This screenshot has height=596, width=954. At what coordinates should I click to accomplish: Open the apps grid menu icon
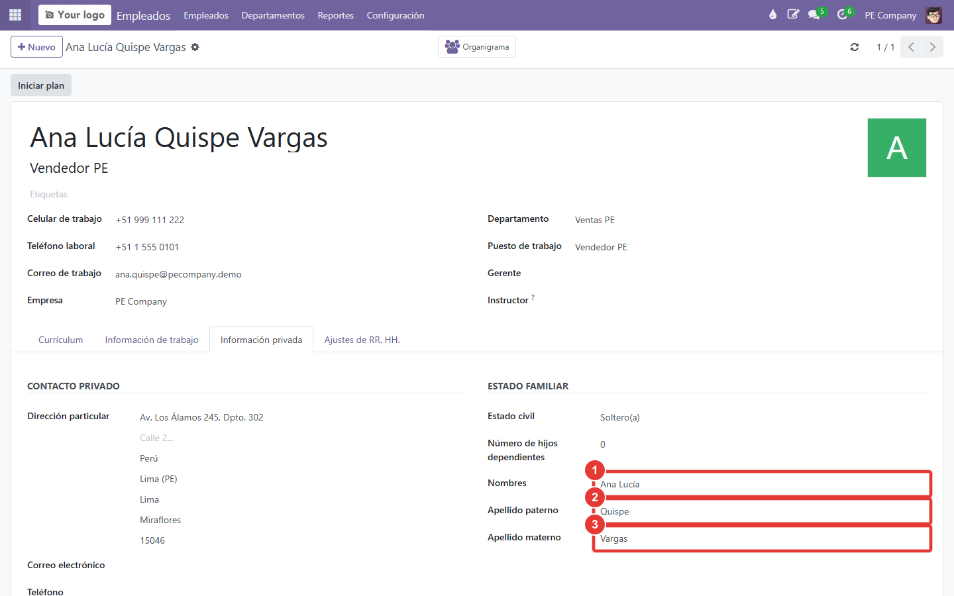click(x=15, y=15)
